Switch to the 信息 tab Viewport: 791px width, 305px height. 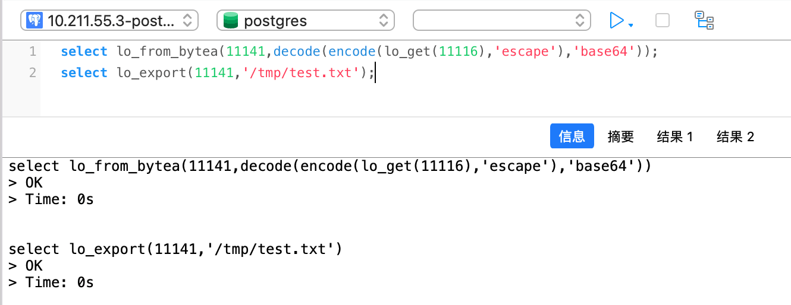572,136
